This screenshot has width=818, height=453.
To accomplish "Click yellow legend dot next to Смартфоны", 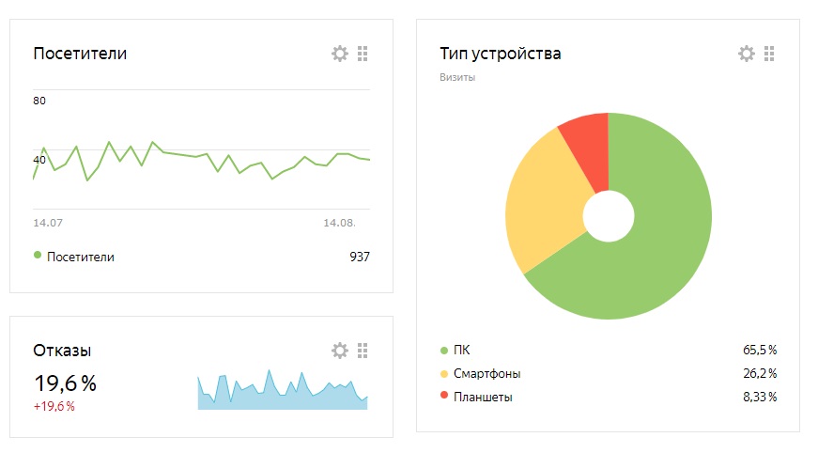I will coord(444,374).
